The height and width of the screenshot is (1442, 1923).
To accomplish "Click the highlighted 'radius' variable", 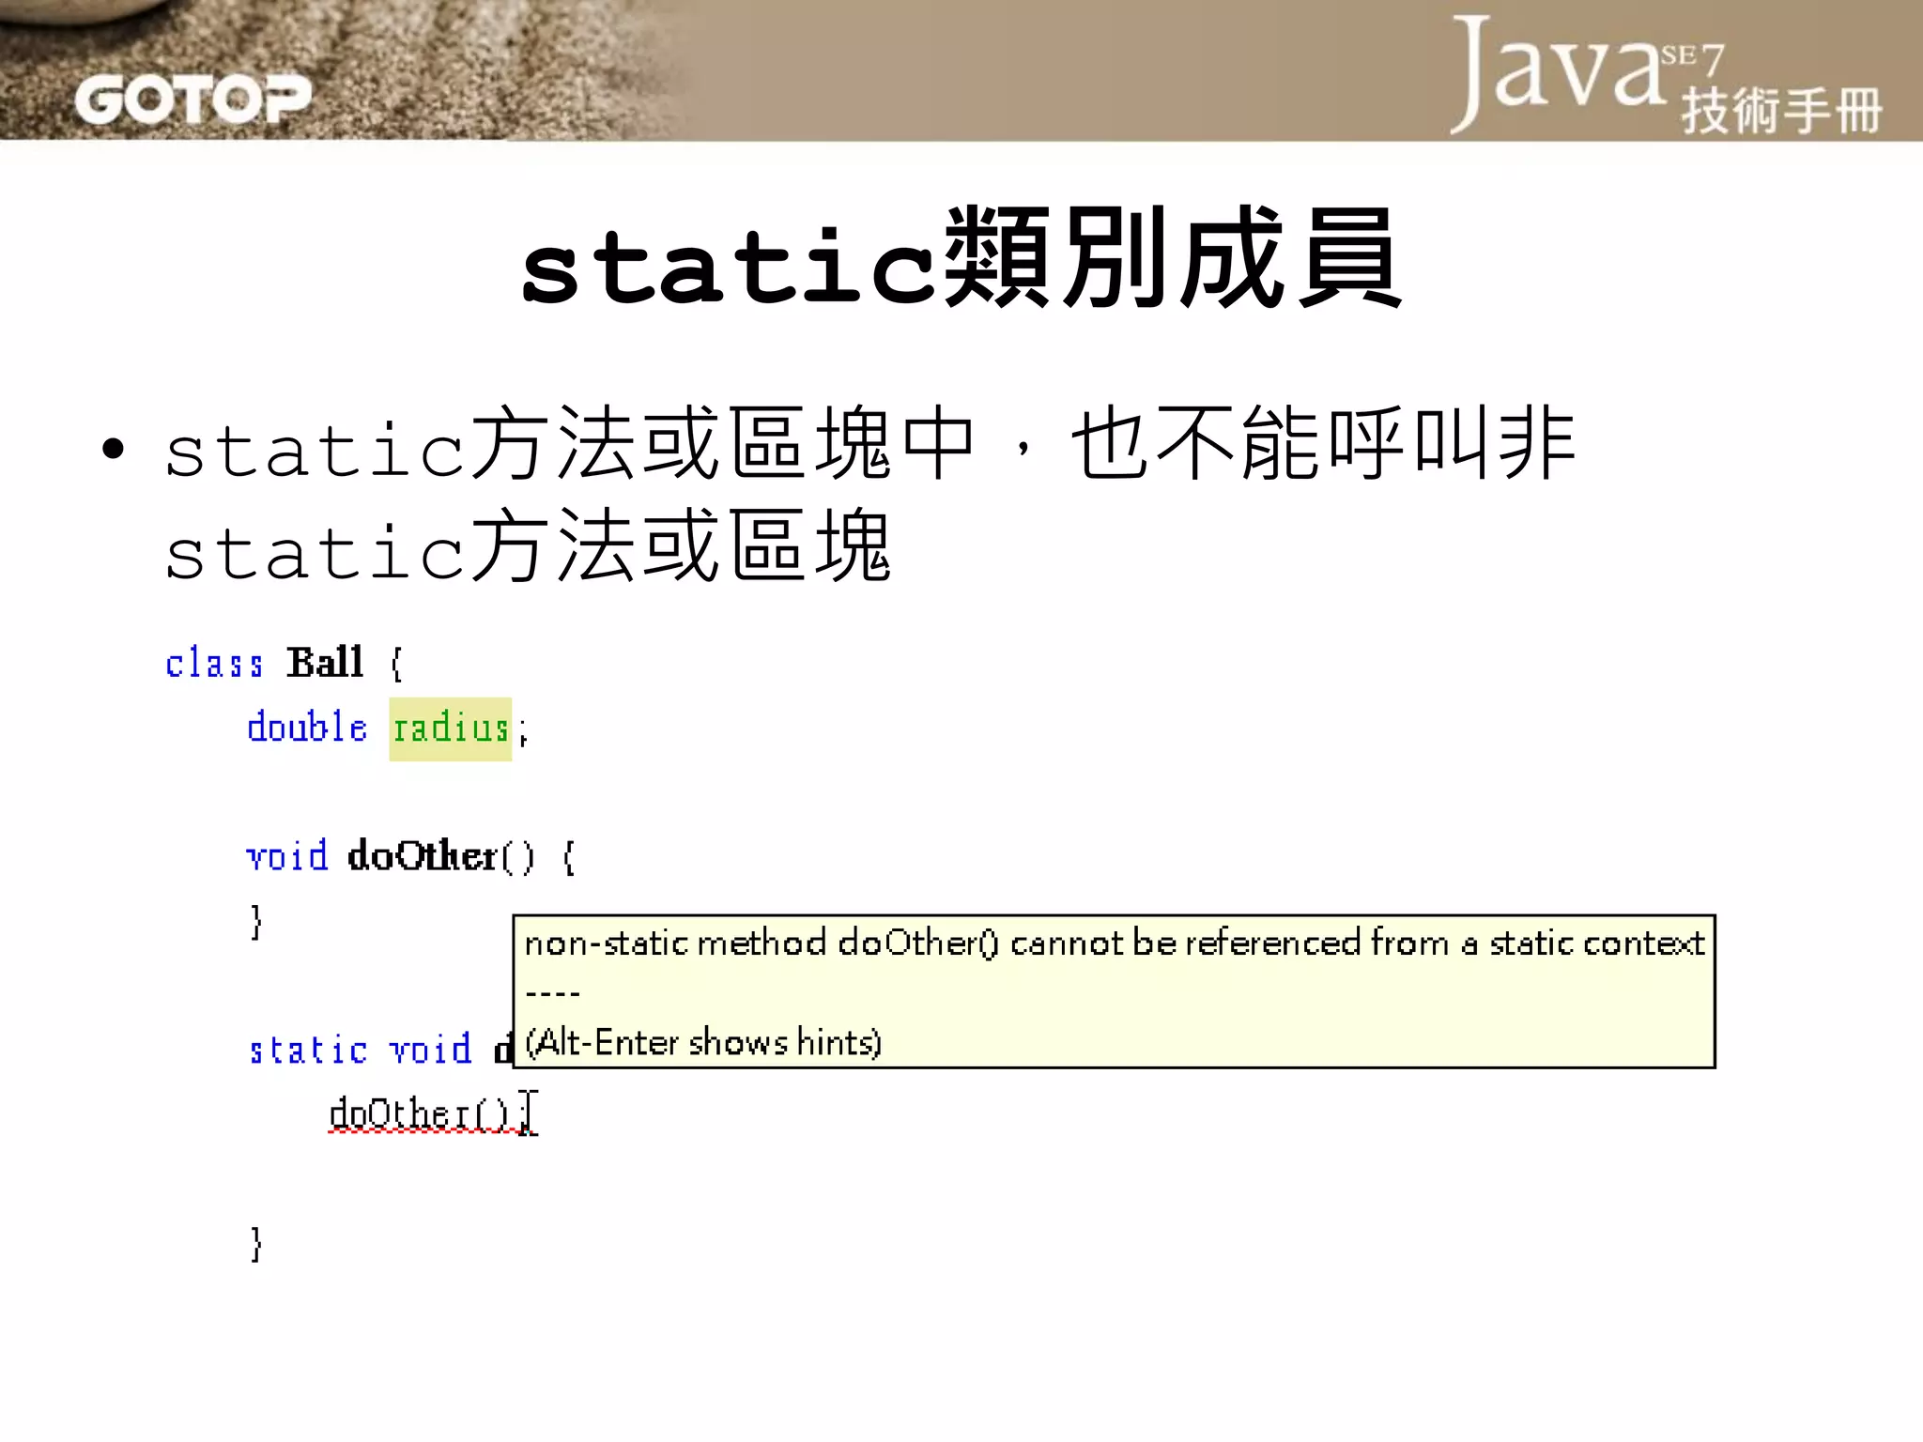I will (x=451, y=729).
